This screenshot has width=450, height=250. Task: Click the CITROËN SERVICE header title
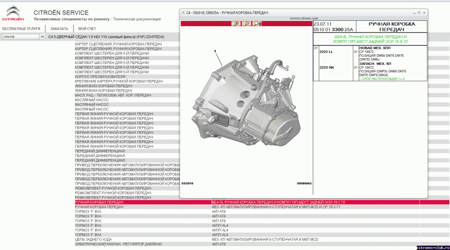[x=61, y=13]
